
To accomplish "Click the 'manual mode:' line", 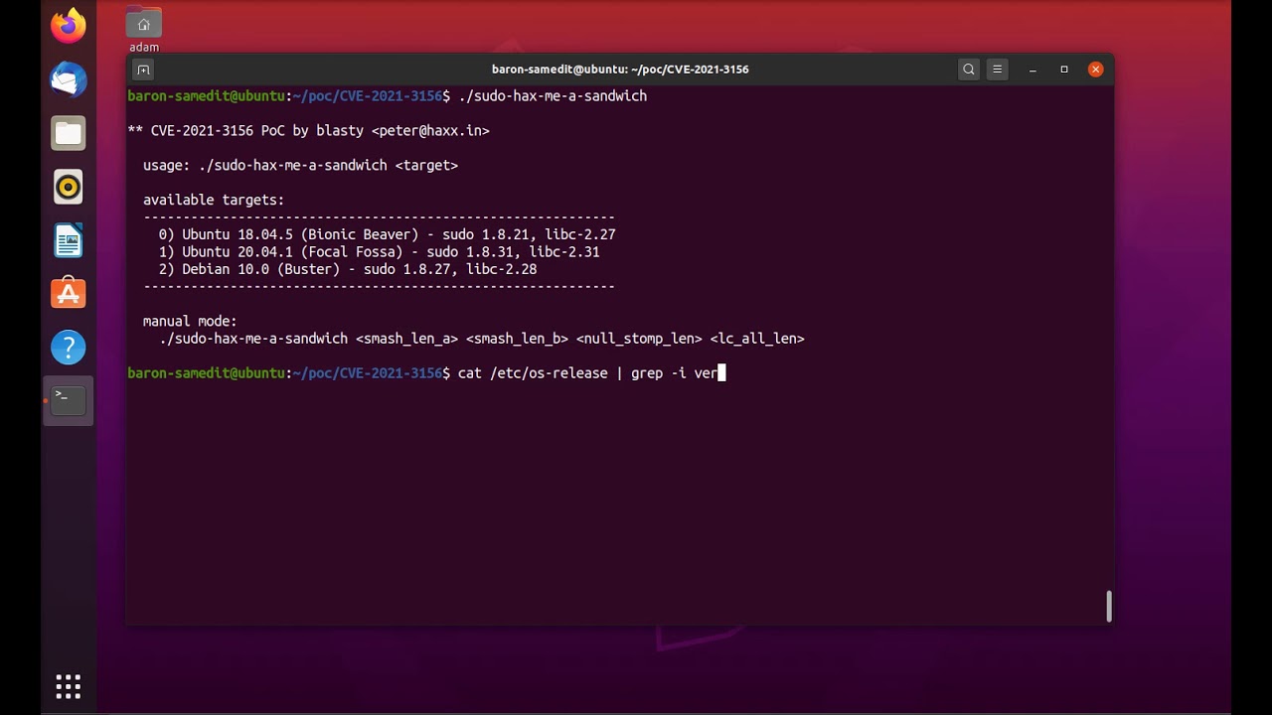I will [190, 322].
